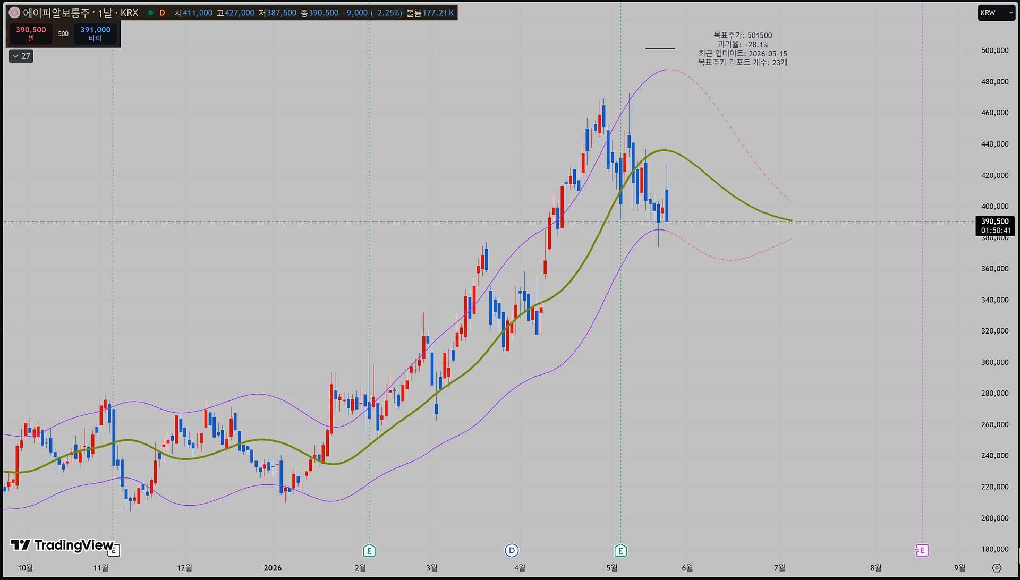Viewport: 1020px width, 580px height.
Task: Click the 180,000 price axis label
Action: pos(994,549)
